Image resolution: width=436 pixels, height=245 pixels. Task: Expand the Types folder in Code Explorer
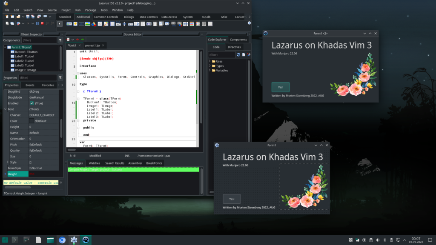(210, 66)
